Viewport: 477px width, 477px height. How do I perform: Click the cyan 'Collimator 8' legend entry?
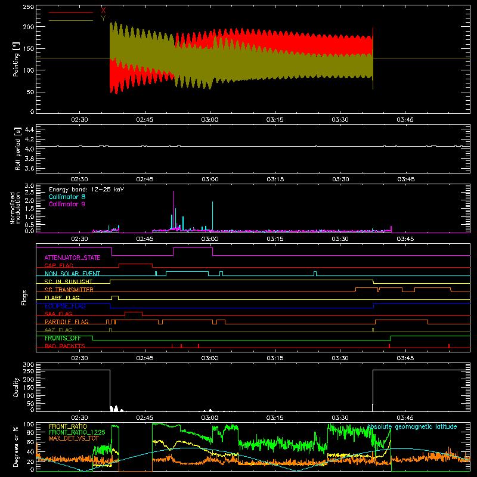(67, 197)
